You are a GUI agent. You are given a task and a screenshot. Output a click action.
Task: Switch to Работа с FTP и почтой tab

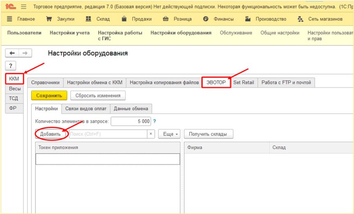286,82
